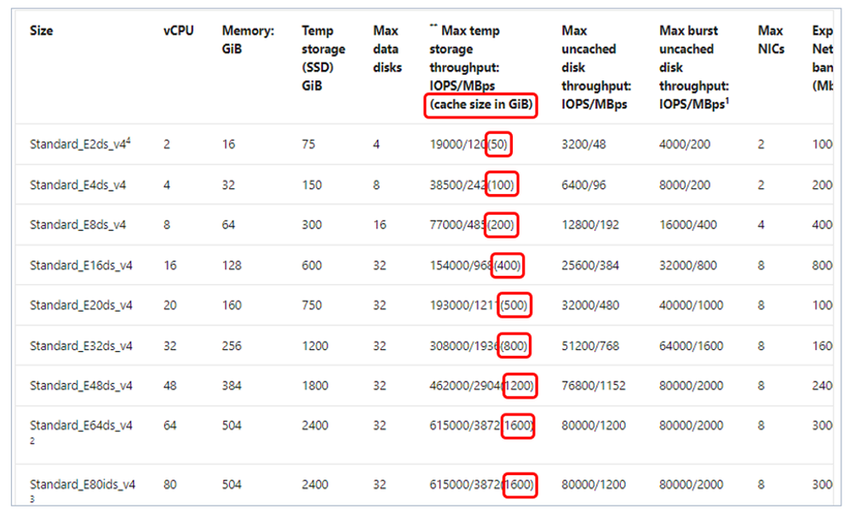850x517 pixels.
Task: Select memory value 384 in Standard_E48ds_v4 row
Action: click(232, 386)
